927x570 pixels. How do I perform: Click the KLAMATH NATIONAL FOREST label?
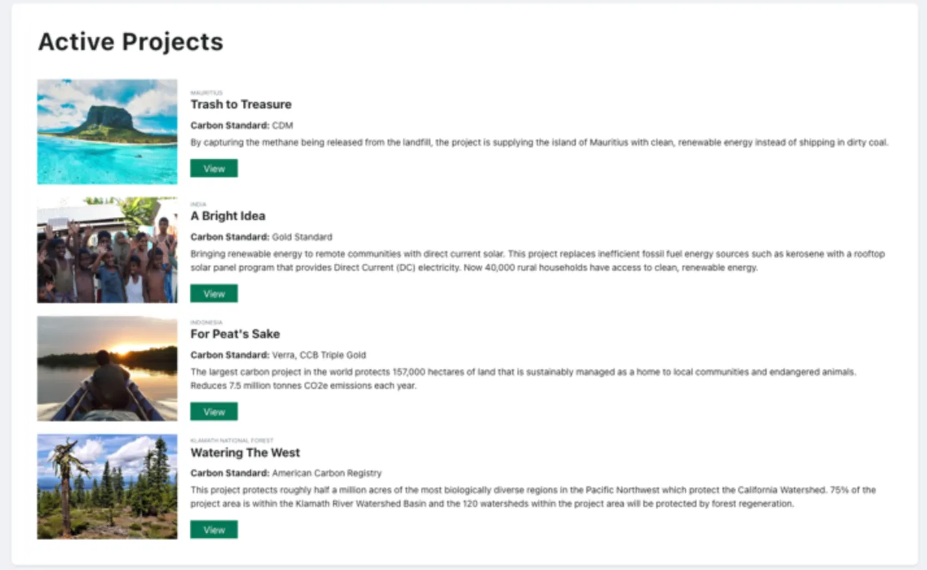[x=232, y=440]
